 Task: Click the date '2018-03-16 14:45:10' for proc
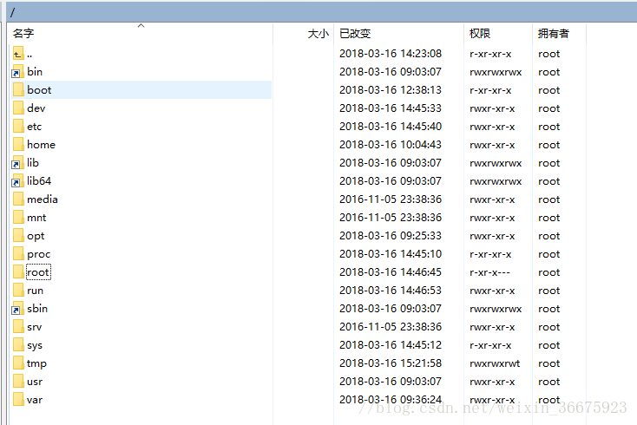tap(391, 254)
